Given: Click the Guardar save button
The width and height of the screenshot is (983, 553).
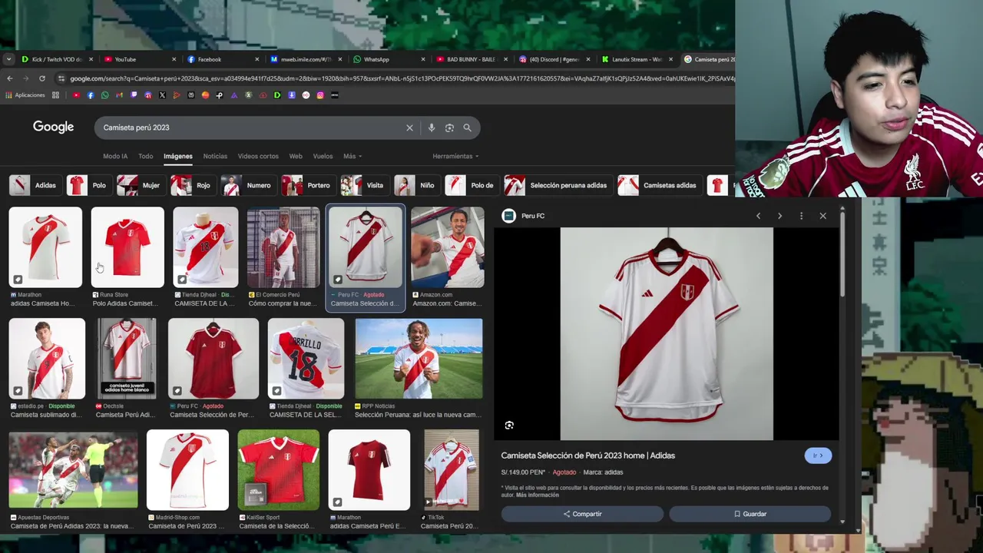Looking at the screenshot, I should (x=750, y=514).
